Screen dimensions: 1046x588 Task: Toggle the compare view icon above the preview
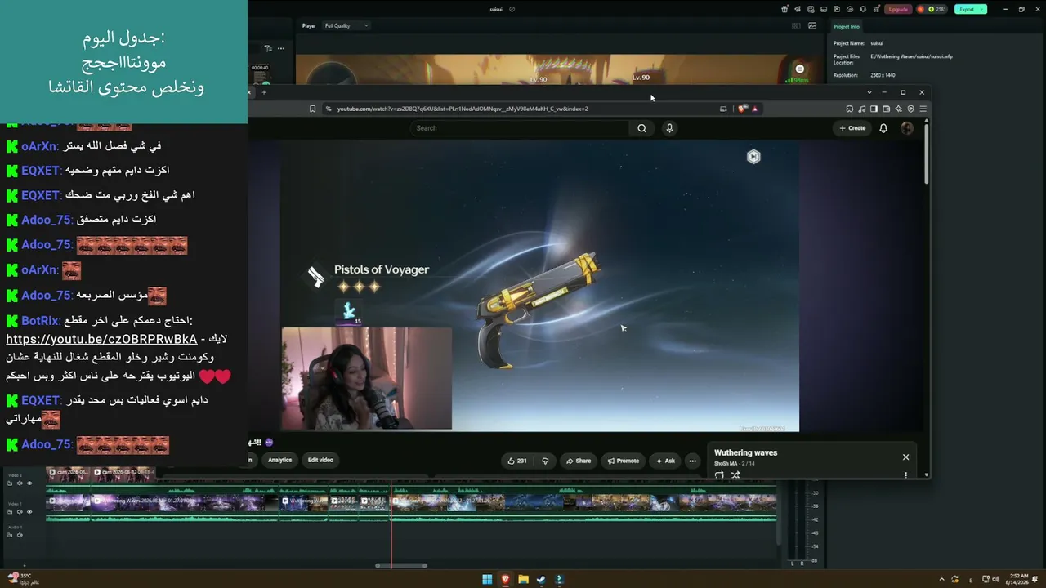(x=796, y=25)
